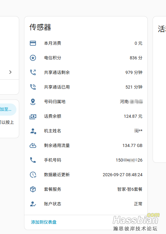Click the 添加到仪表盘 link

(44, 222)
